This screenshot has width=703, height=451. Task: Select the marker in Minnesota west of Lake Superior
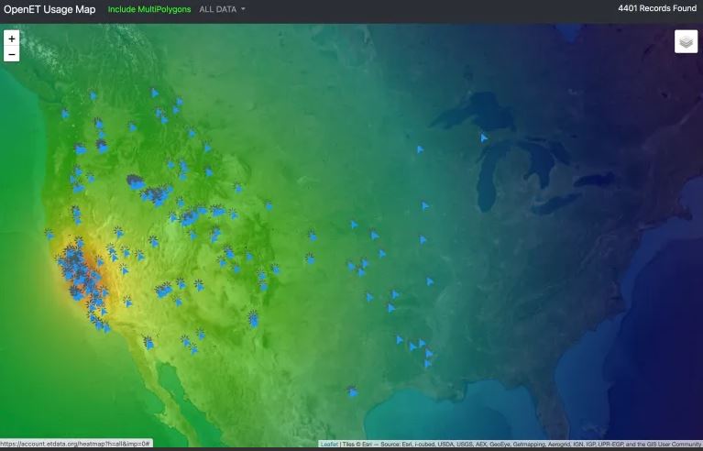420,149
